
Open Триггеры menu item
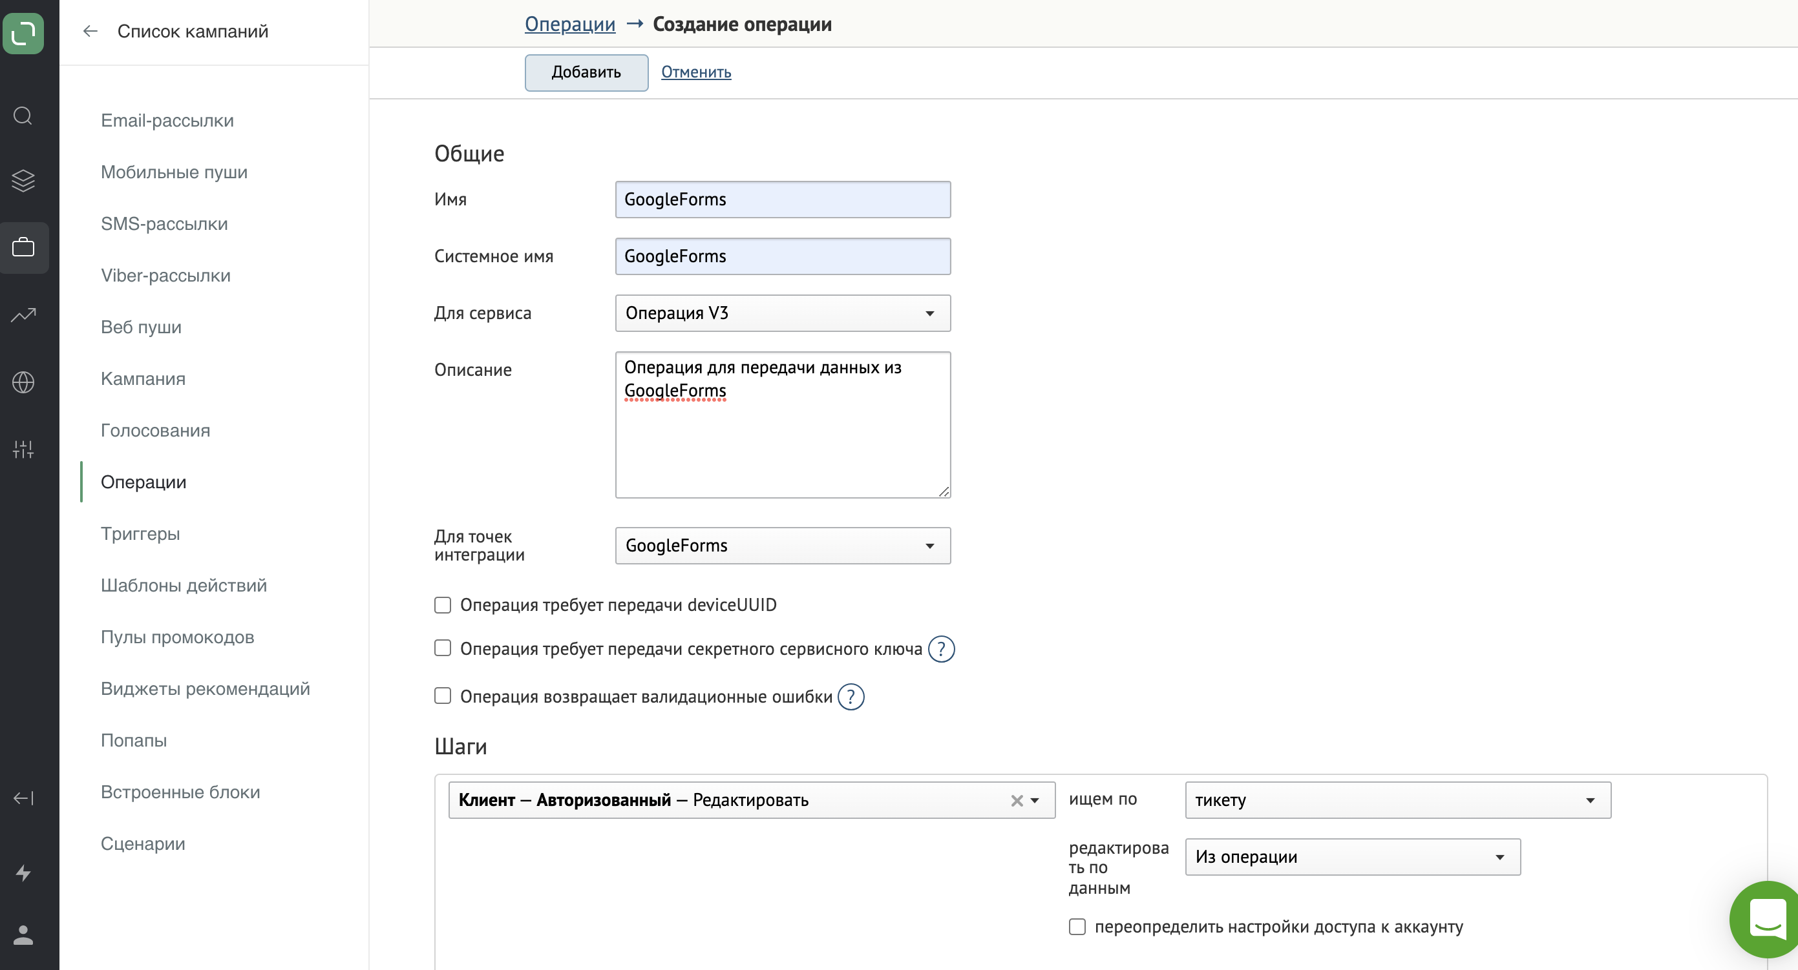pyautogui.click(x=140, y=533)
